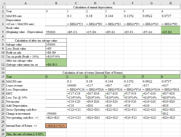Select cell with formula =D22+D21
The image size is (181, 137).
point(95,109)
